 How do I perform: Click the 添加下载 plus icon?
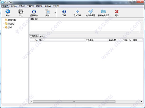click(x=77, y=12)
